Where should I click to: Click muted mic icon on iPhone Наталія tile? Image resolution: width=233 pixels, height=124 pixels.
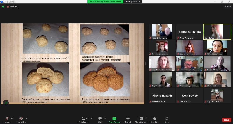[150, 102]
